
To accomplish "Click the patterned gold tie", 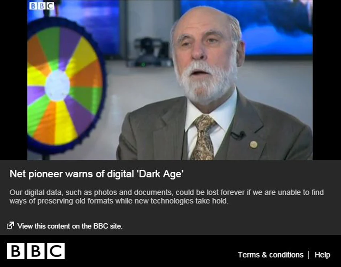I will (204, 137).
